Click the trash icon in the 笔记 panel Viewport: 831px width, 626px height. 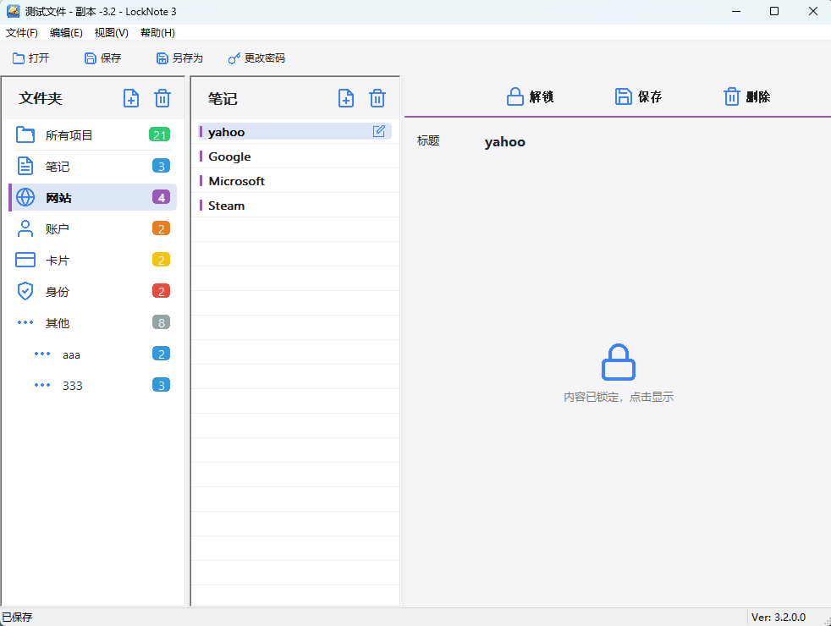click(x=377, y=98)
